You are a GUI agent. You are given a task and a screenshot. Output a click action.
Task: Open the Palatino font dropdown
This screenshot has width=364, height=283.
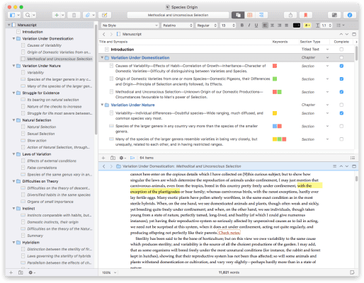point(177,25)
